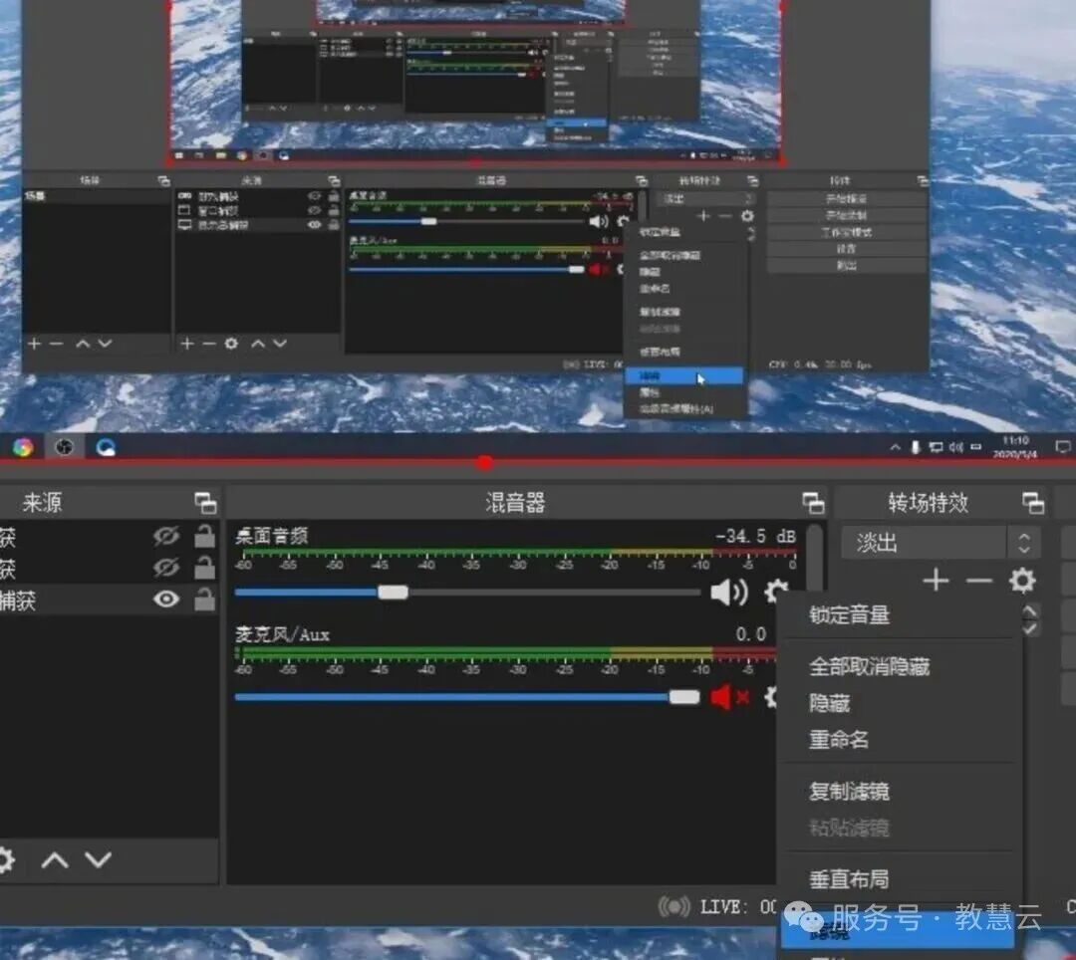Add a new transition with plus icon
This screenshot has width=1076, height=960.
936,581
